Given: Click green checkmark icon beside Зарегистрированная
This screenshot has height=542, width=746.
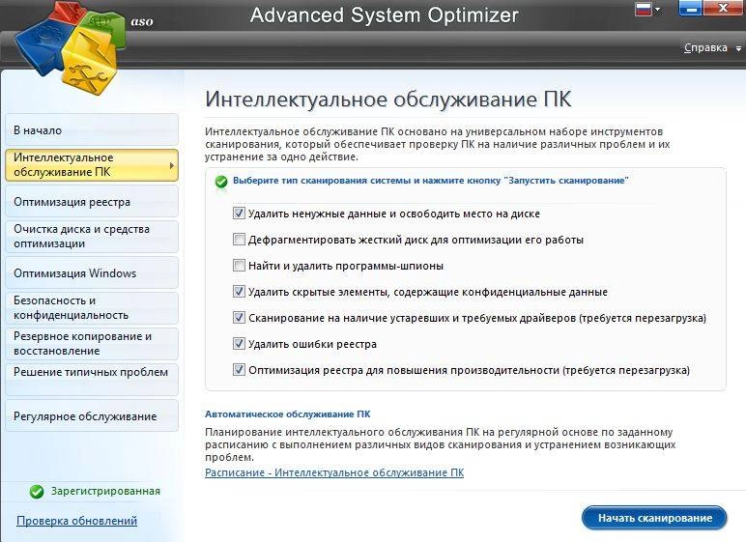Looking at the screenshot, I should 37,492.
